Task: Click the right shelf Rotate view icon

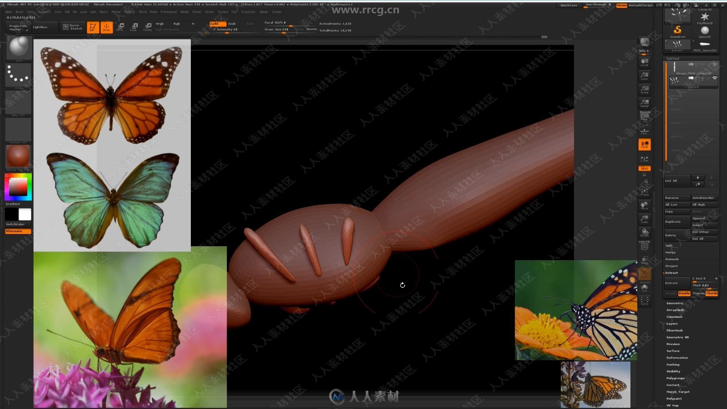Action: coord(644,233)
